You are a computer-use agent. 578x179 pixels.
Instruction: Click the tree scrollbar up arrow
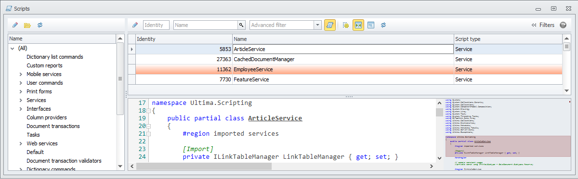(x=120, y=38)
